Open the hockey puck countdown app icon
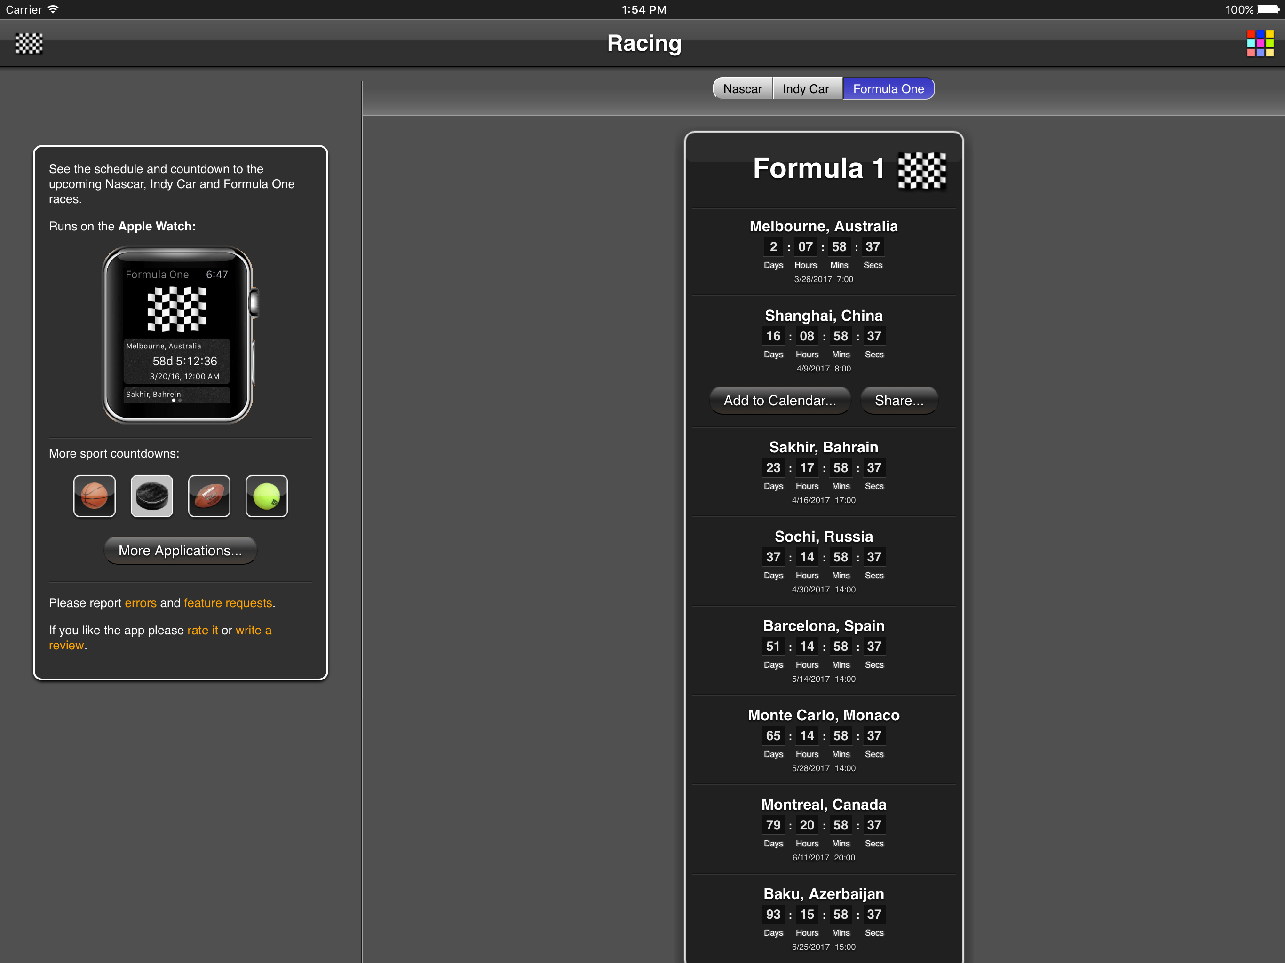This screenshot has width=1285, height=963. pos(151,496)
